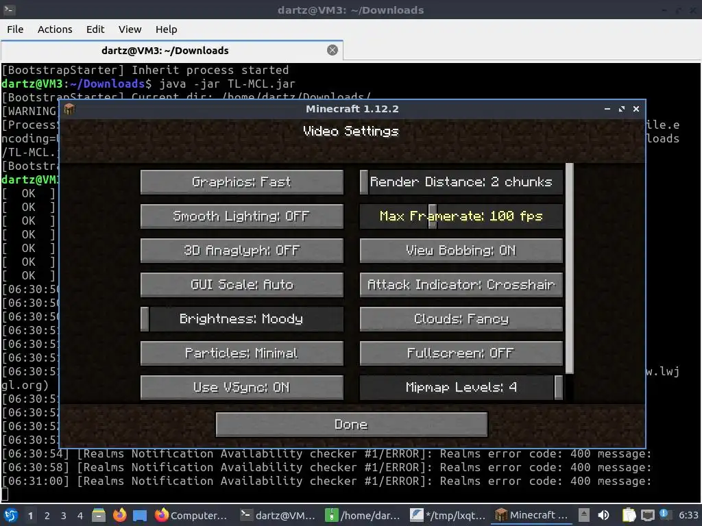Click the 06:31:00 Realms error log line
Screen dimensions: 702x526
click(326, 481)
